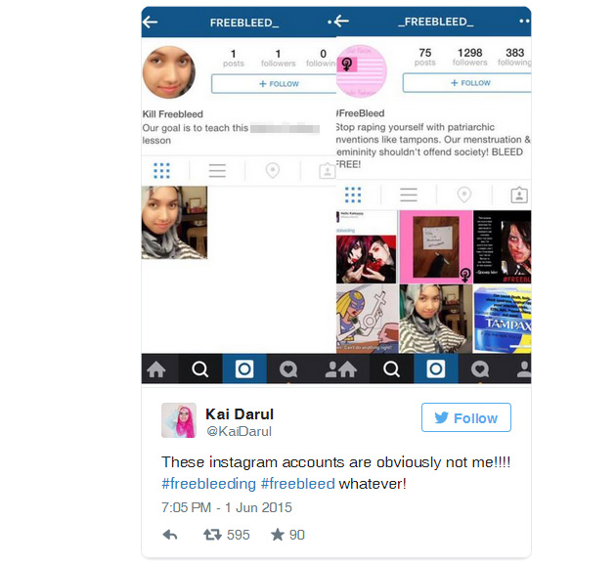Favorite the tweet using star icon
Screen dimensions: 616x564
(278, 534)
